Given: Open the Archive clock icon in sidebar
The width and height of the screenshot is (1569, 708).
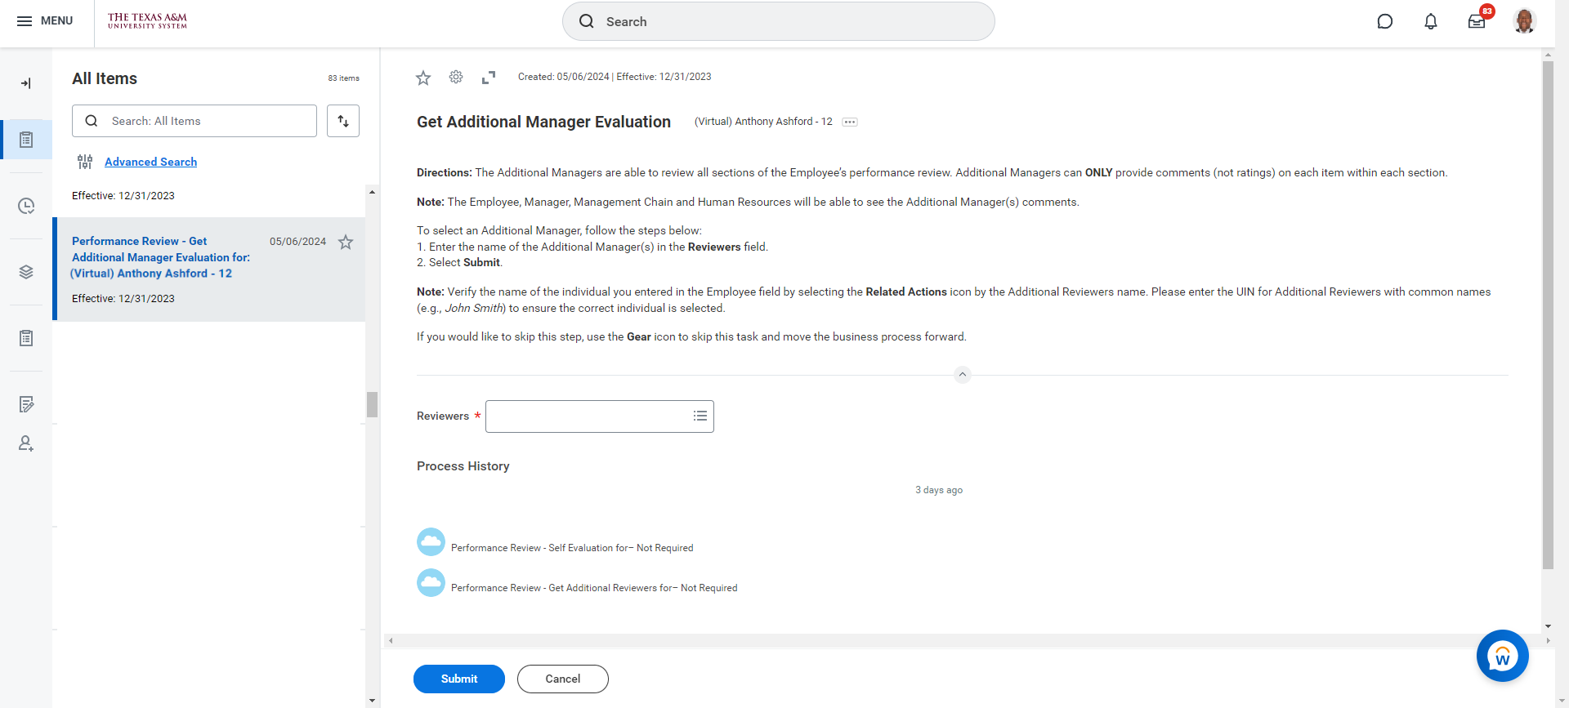Looking at the screenshot, I should tap(26, 206).
